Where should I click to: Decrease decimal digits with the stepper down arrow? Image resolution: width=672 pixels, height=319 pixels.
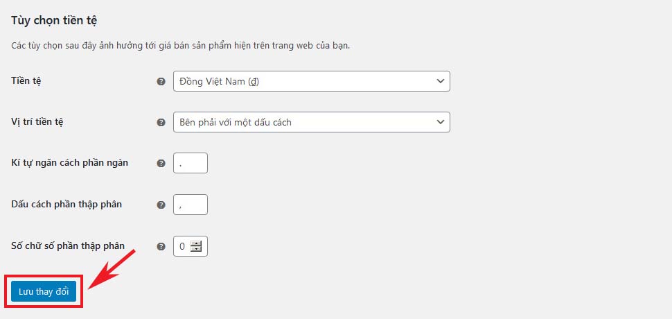(197, 250)
